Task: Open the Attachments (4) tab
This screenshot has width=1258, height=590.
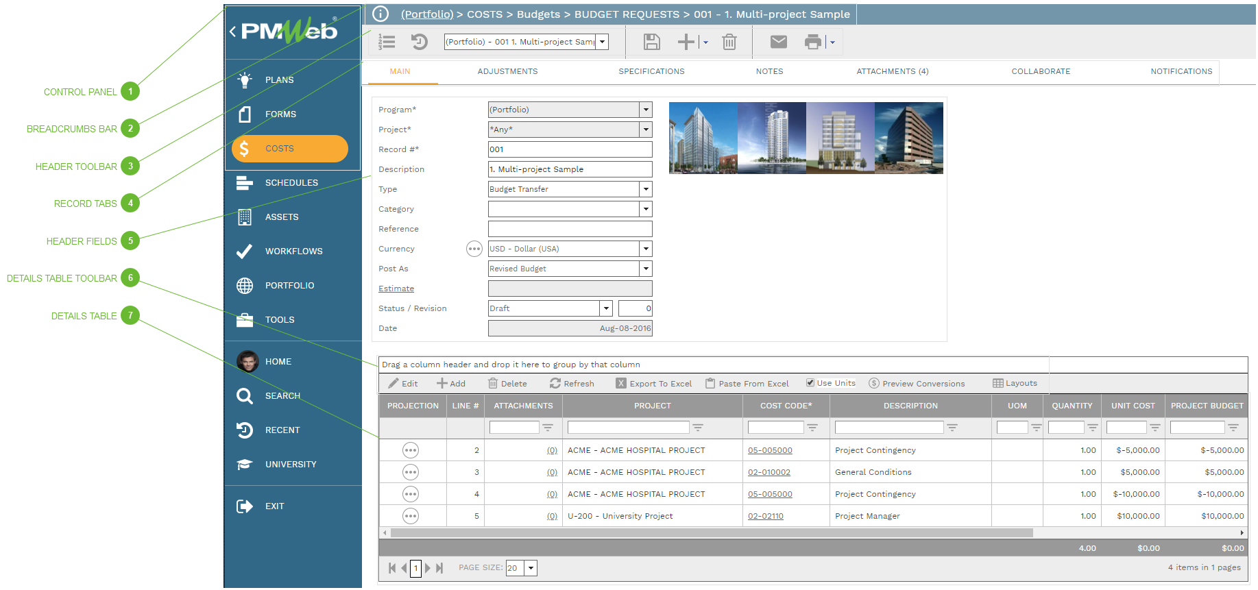Action: point(892,71)
